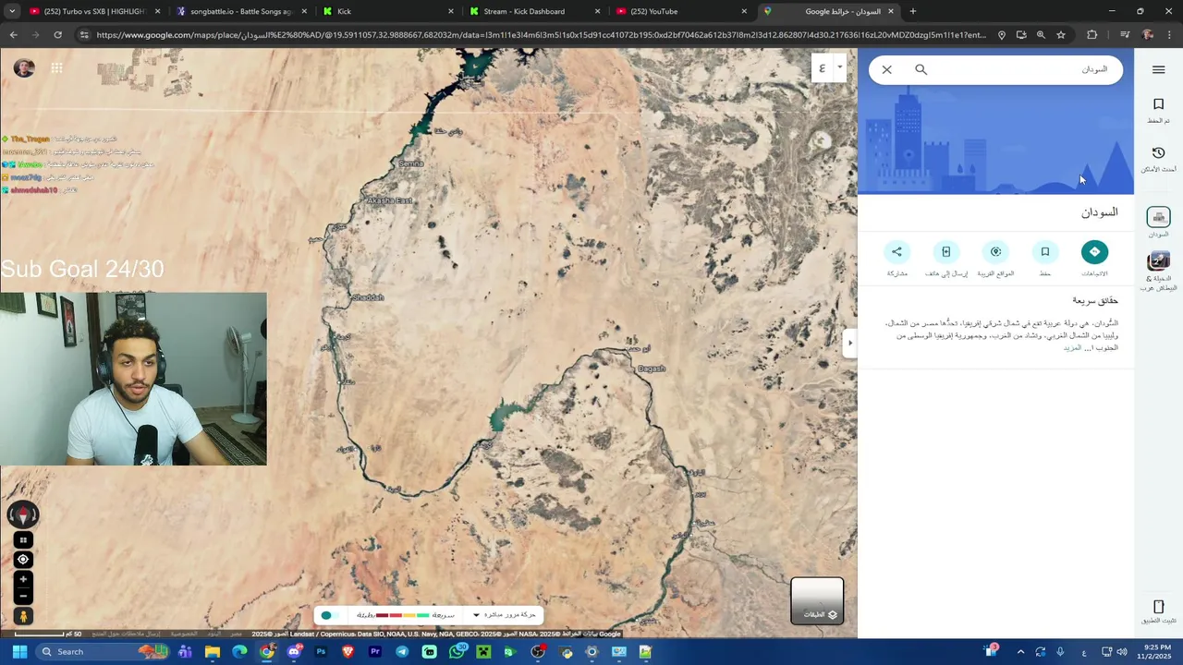Go back in browser history
Screen dimensions: 1183x665
[13, 35]
